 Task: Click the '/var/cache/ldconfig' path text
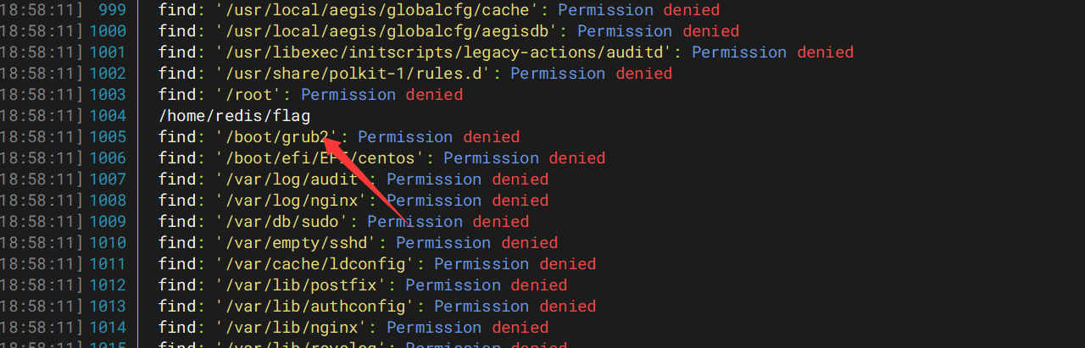pos(315,264)
